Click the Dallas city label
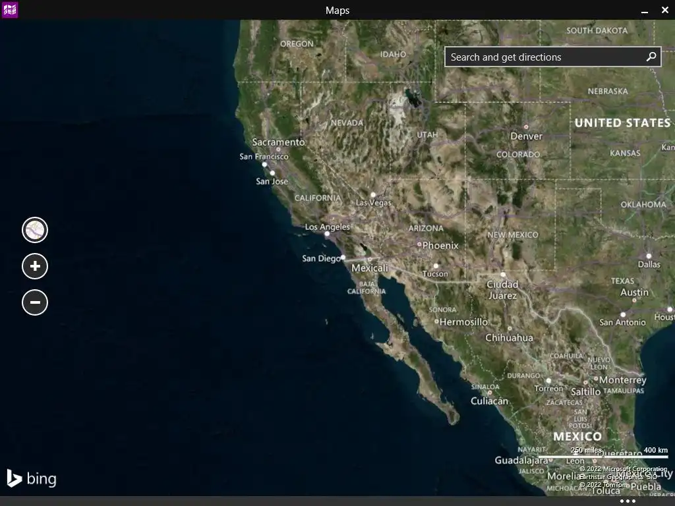The image size is (675, 506). 649,264
